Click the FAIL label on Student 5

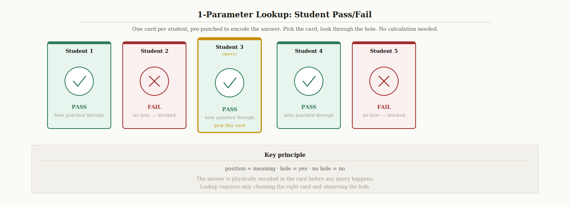click(x=384, y=107)
